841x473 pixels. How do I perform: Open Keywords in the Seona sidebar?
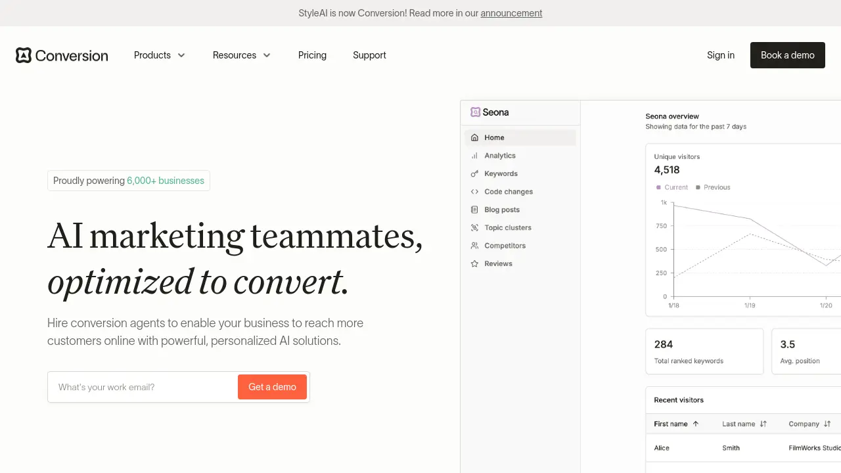tap(520, 173)
